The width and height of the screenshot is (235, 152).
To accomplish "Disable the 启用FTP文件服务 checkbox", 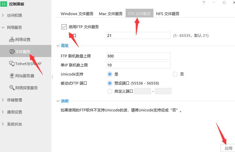I will 64,27.
